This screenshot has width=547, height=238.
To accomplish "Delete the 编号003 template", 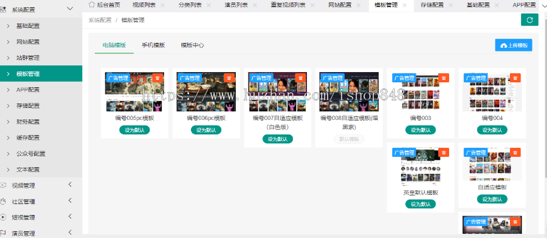I will (444, 78).
